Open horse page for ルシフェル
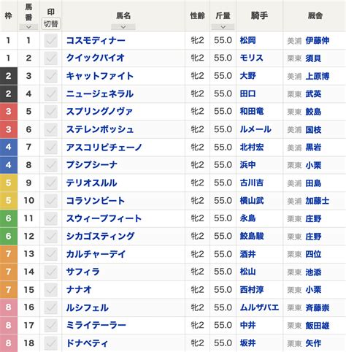346x352 pixels. 88,307
